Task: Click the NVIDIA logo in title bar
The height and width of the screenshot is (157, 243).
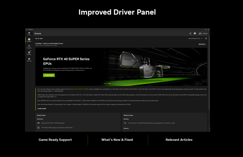Action: coord(27,30)
